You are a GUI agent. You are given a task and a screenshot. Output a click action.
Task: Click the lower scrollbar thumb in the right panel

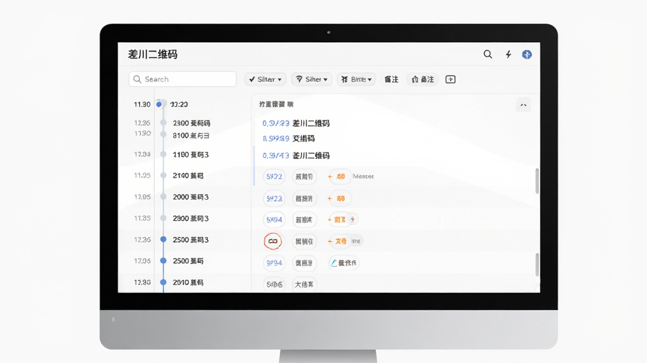coord(537,265)
